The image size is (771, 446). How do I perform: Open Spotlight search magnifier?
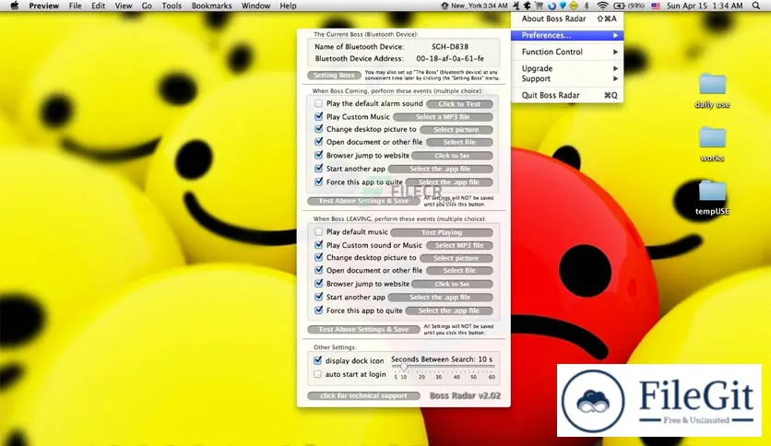755,6
